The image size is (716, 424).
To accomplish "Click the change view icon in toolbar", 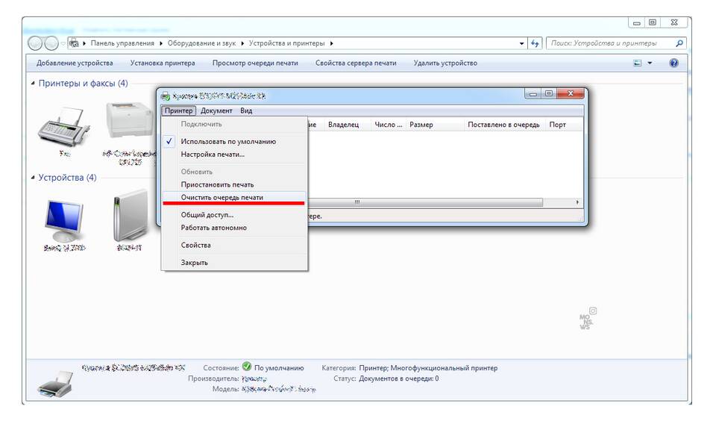I will tap(638, 63).
